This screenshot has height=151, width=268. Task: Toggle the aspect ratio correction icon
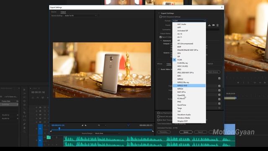(128, 125)
